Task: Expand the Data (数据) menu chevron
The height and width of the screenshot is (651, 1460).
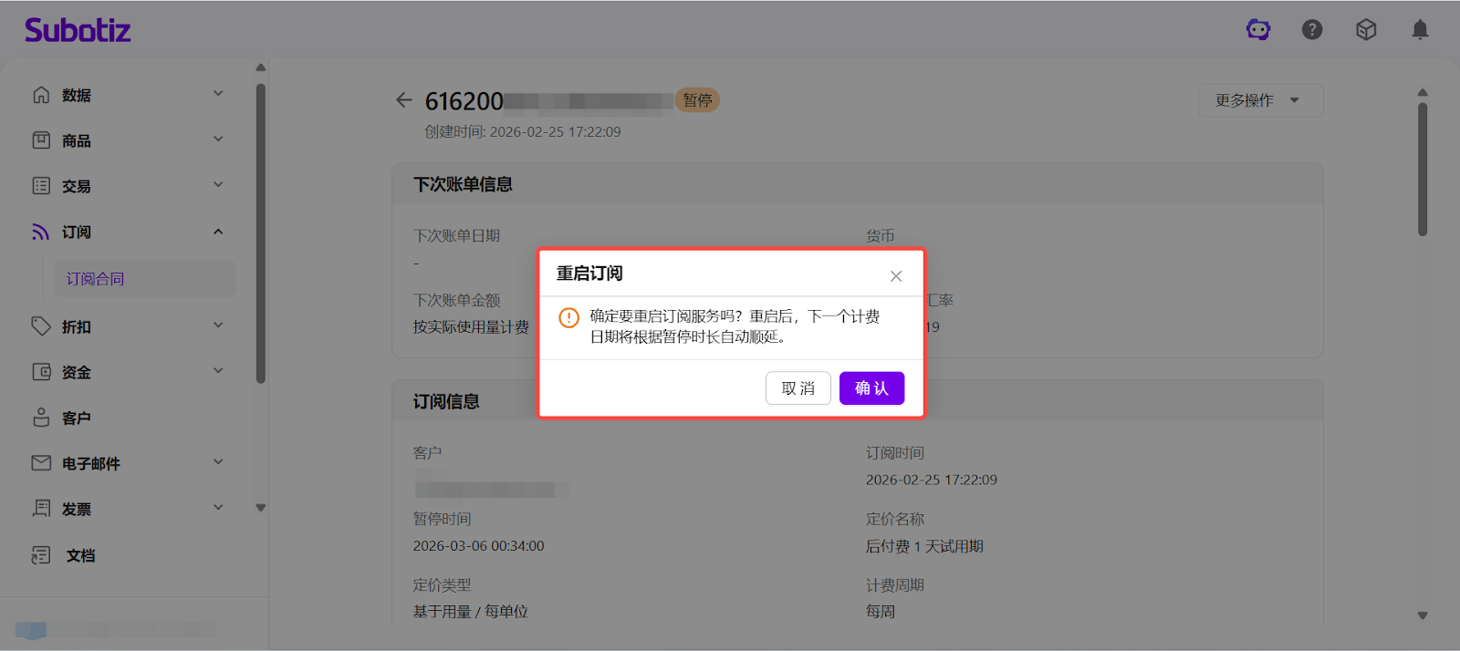Action: tap(218, 94)
